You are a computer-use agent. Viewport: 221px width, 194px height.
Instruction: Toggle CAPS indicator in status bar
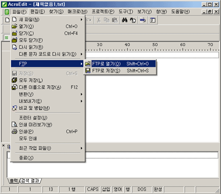(x=93, y=189)
